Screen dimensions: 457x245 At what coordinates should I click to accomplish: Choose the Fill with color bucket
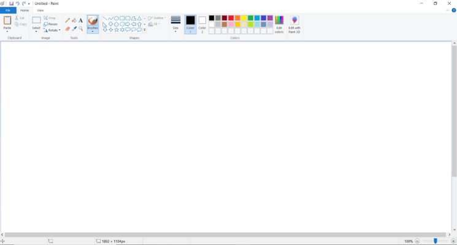click(74, 20)
